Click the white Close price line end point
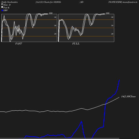Image resolution: width=139 pixels, height=139 pixels. point(119,97)
